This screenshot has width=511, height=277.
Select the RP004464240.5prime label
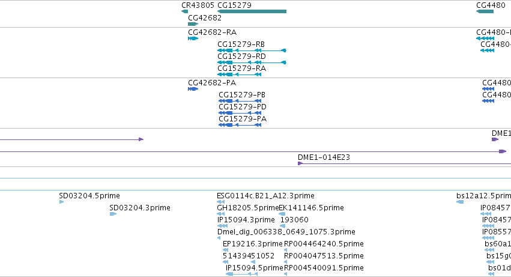point(324,244)
